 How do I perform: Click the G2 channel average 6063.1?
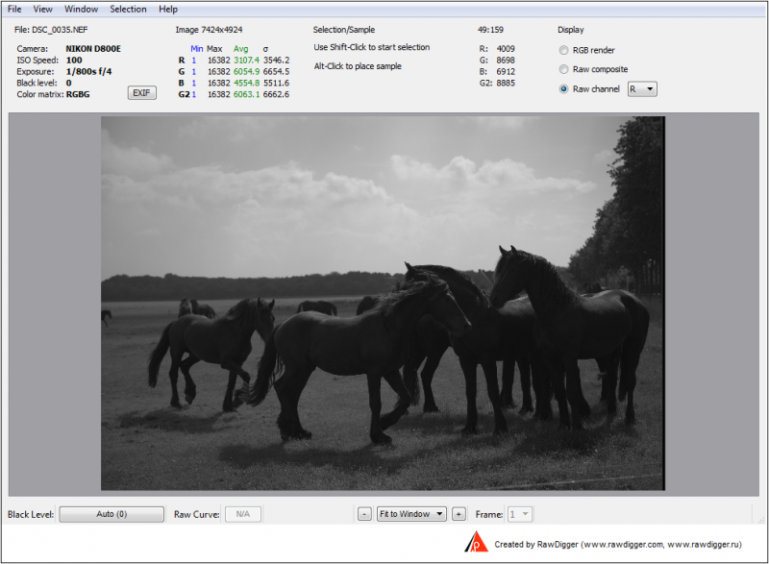pos(246,94)
